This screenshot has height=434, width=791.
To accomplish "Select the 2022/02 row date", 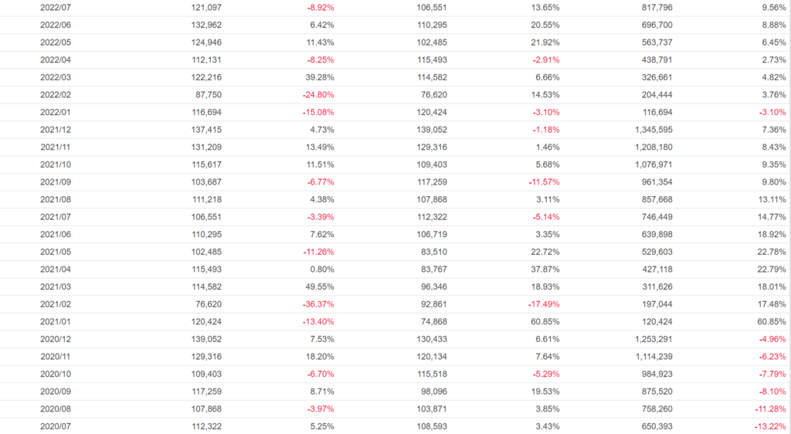I will (56, 95).
